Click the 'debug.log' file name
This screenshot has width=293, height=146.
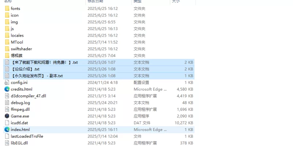[x=21, y=103]
